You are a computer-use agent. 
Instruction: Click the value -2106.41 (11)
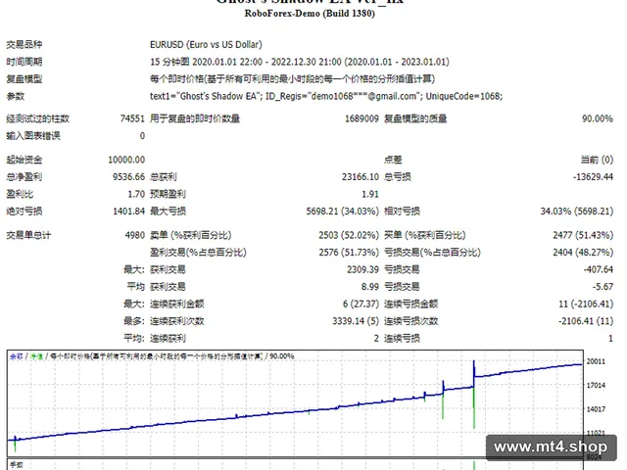point(586,321)
